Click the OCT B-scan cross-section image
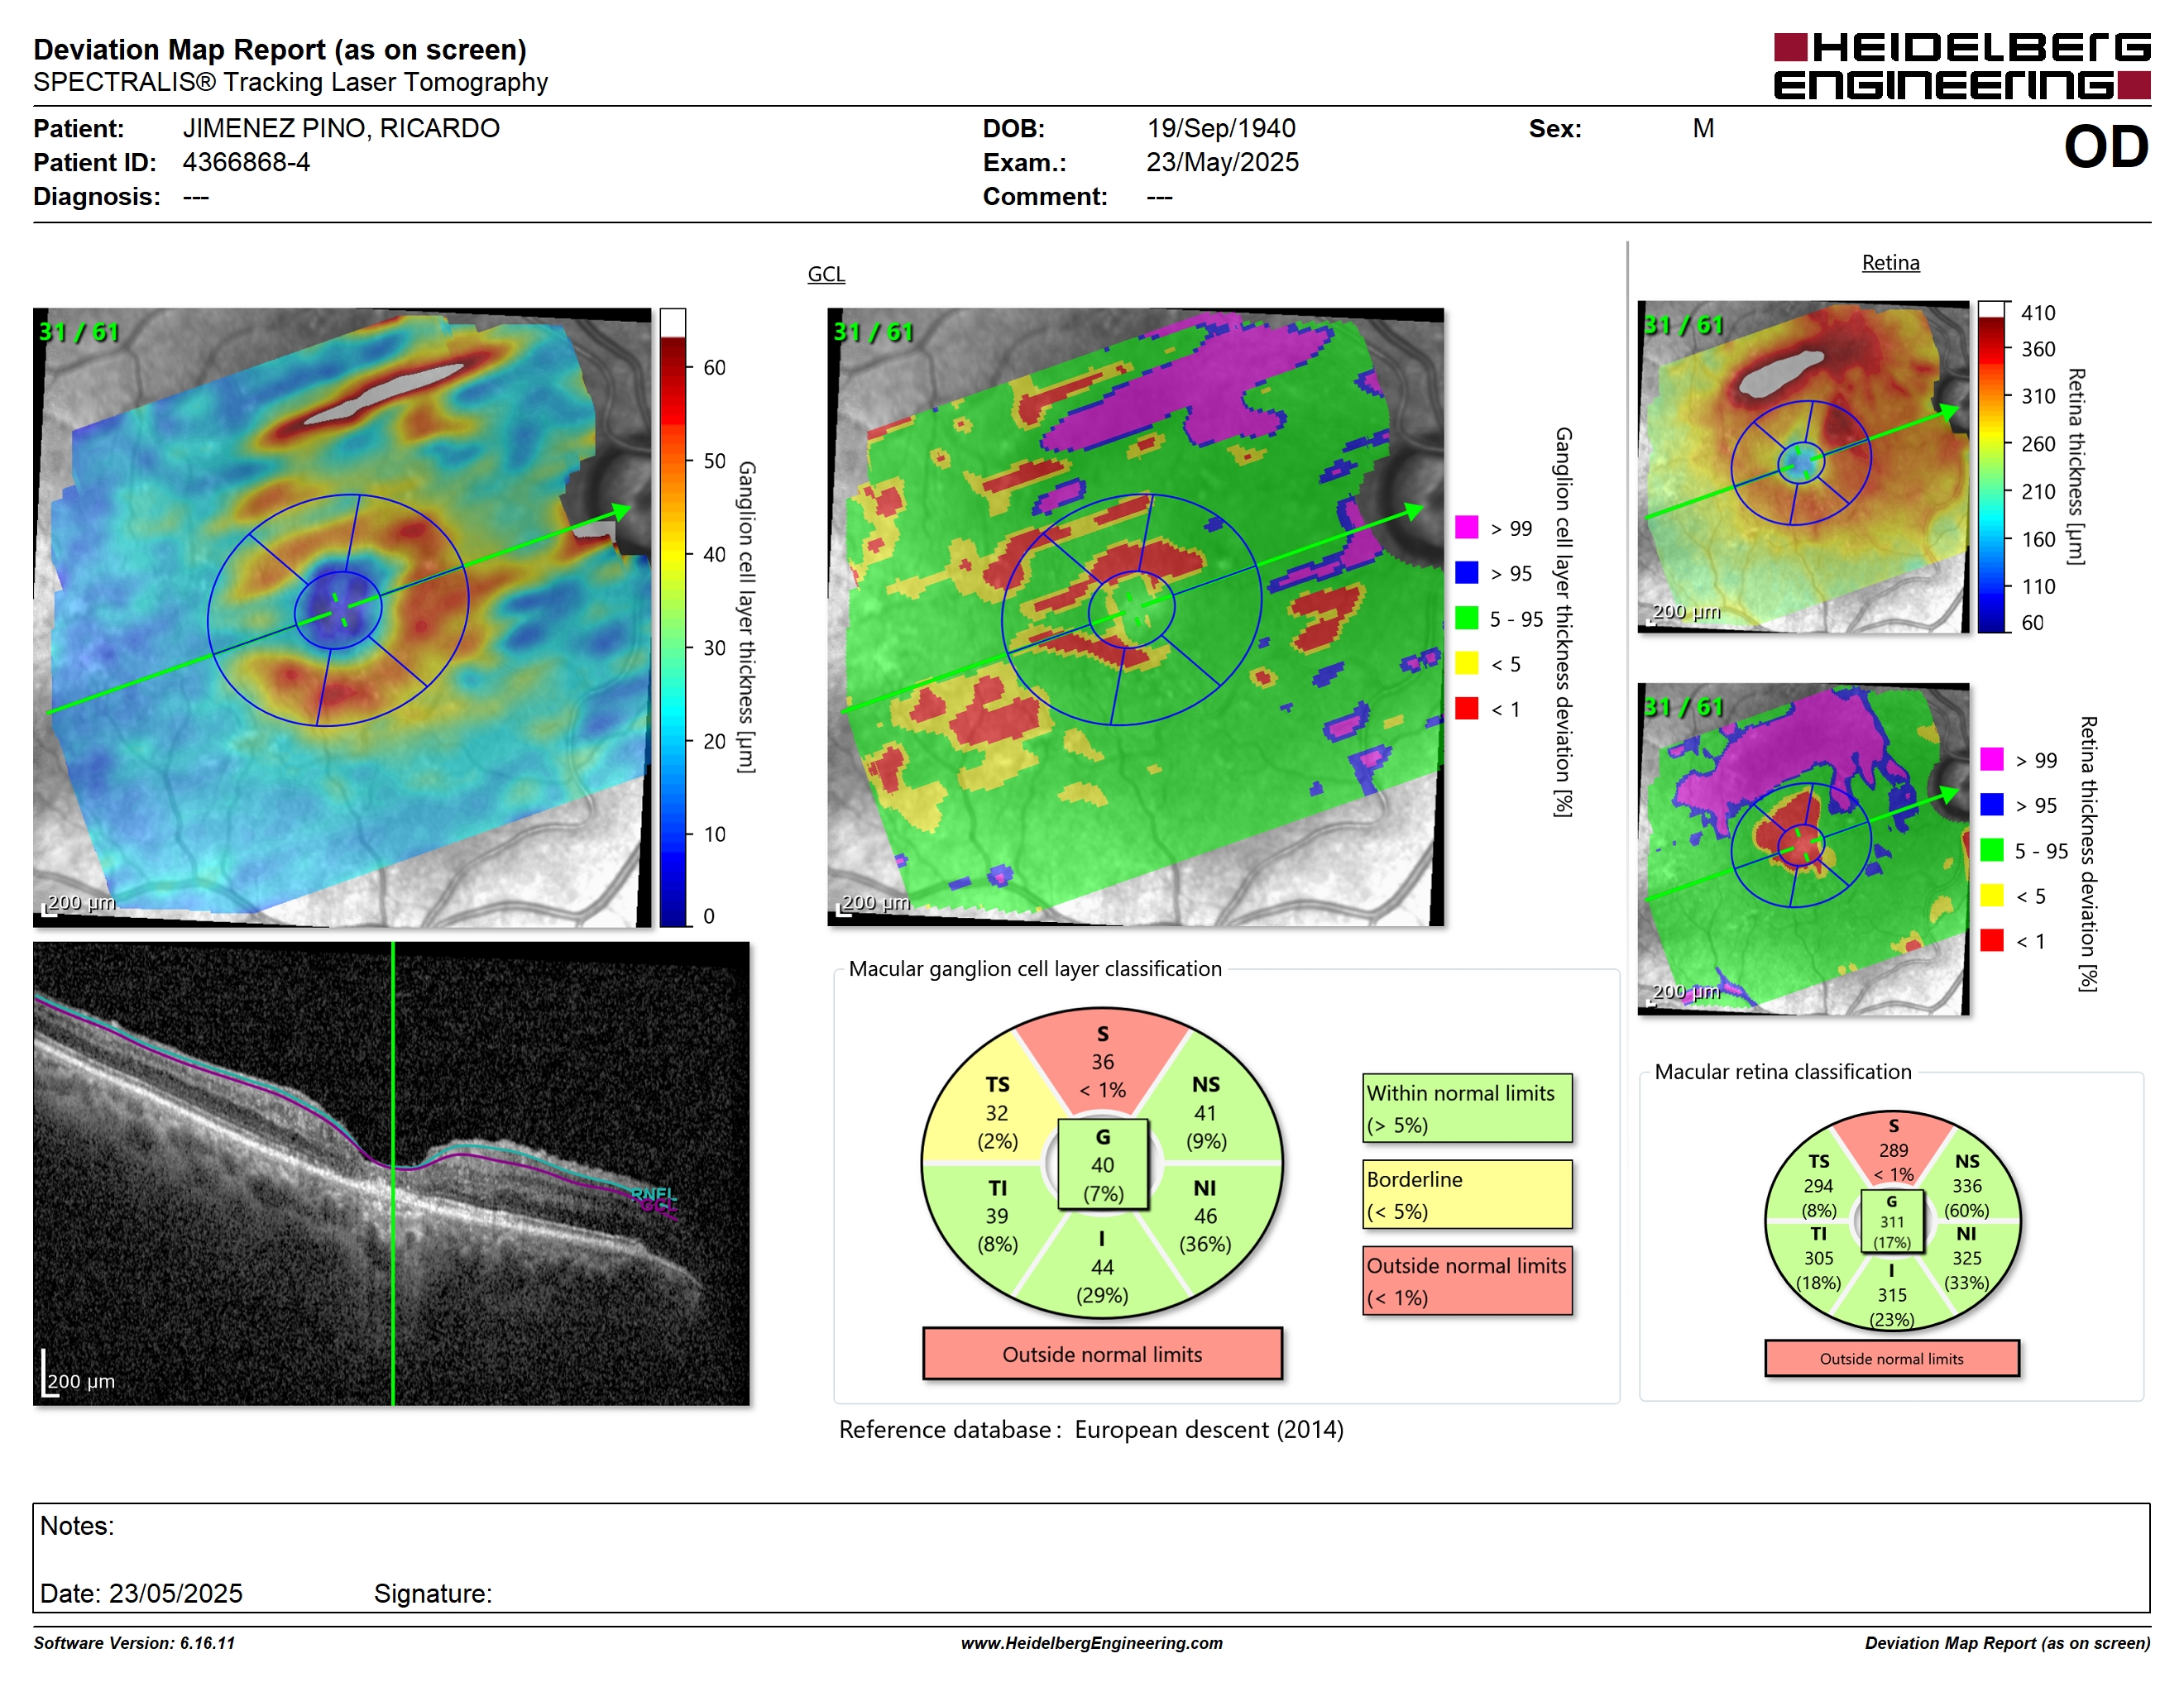Screen dimensions: 2184x1687 pyautogui.click(x=391, y=1173)
